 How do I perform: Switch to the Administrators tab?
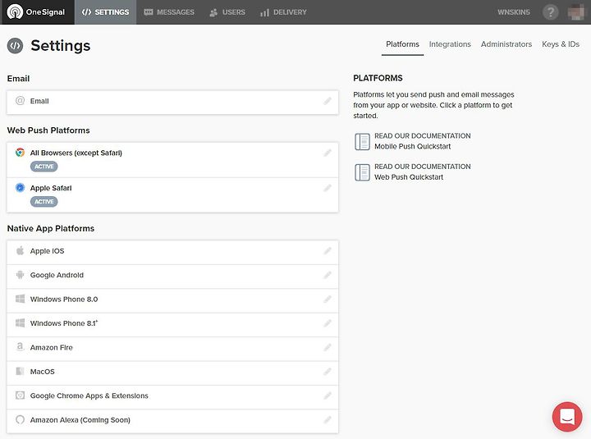click(x=506, y=44)
